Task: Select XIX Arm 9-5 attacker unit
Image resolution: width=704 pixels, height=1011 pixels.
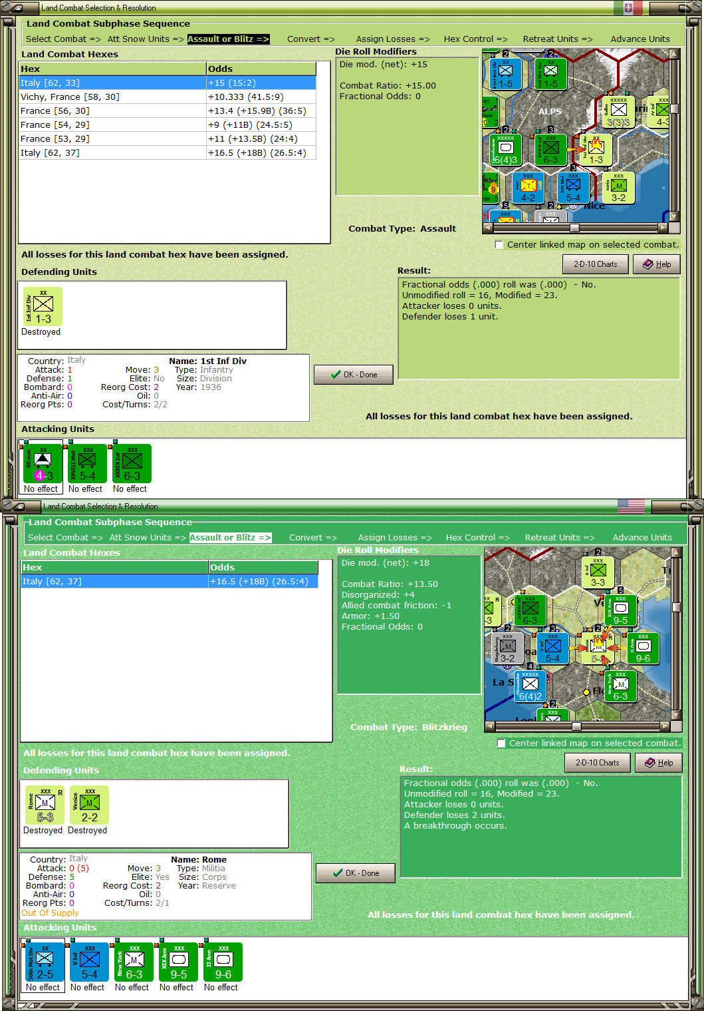Action: (178, 962)
